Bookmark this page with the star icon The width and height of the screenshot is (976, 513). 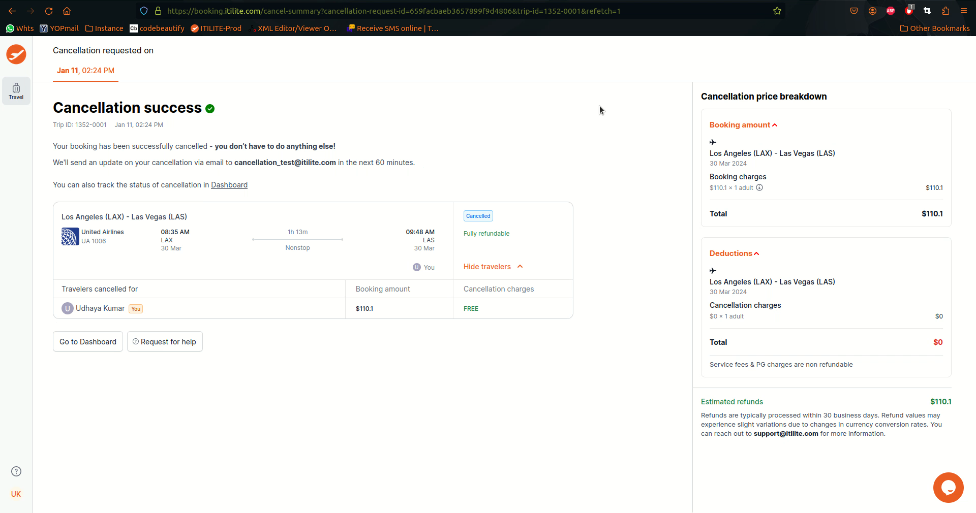pos(777,11)
